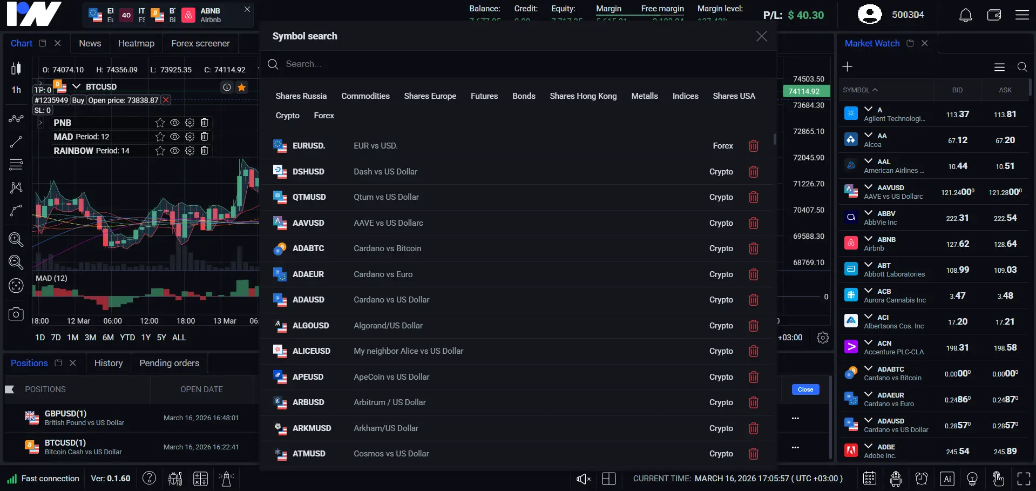The height and width of the screenshot is (491, 1036).
Task: Click the zoom in magnifier on chart
Action: coord(16,239)
